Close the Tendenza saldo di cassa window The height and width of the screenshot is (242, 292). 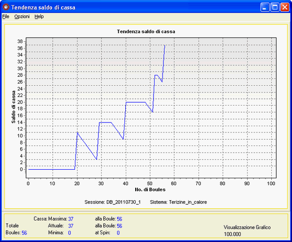285,7
